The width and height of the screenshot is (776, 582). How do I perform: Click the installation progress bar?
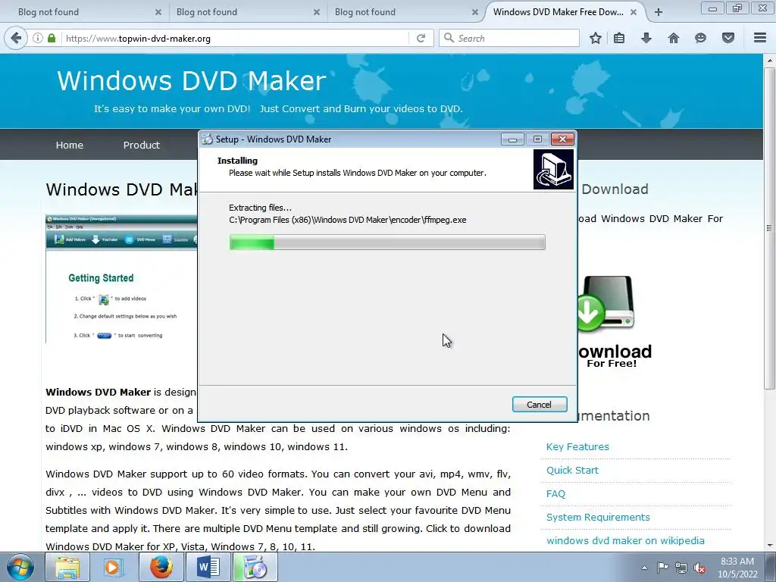387,242
